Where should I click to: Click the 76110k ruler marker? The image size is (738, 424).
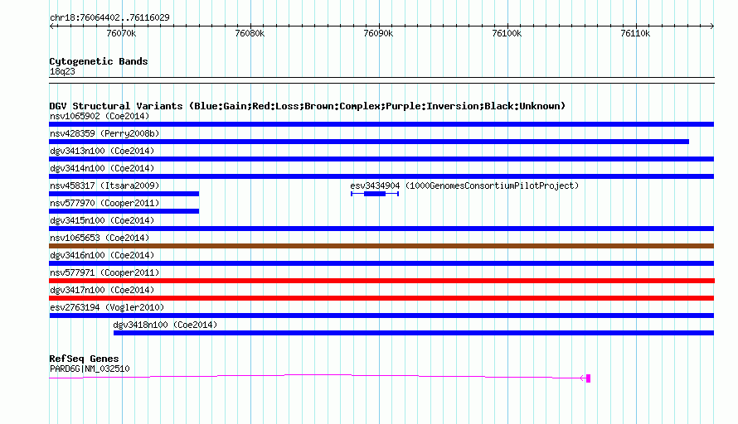click(x=635, y=33)
